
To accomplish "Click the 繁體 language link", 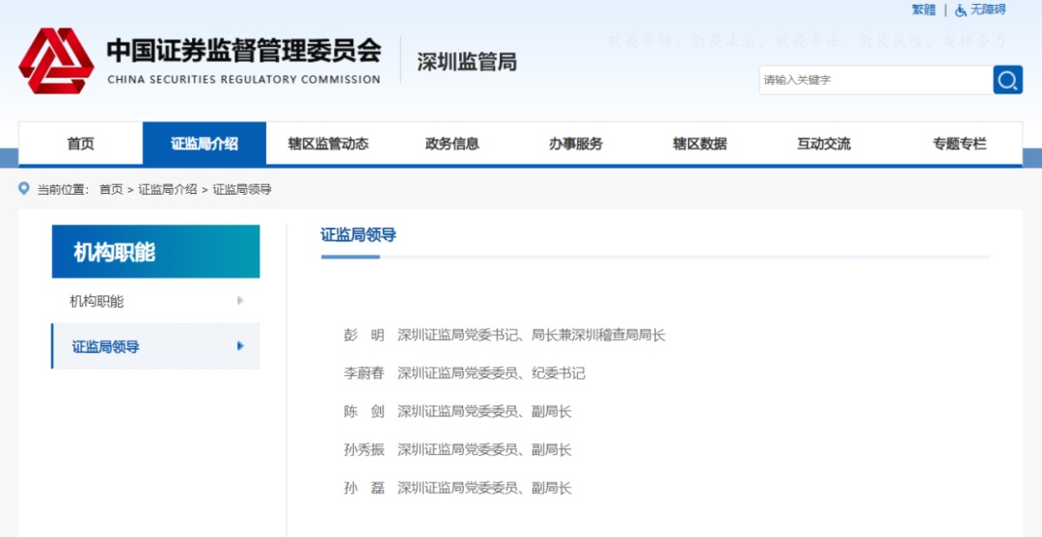I will click(923, 10).
